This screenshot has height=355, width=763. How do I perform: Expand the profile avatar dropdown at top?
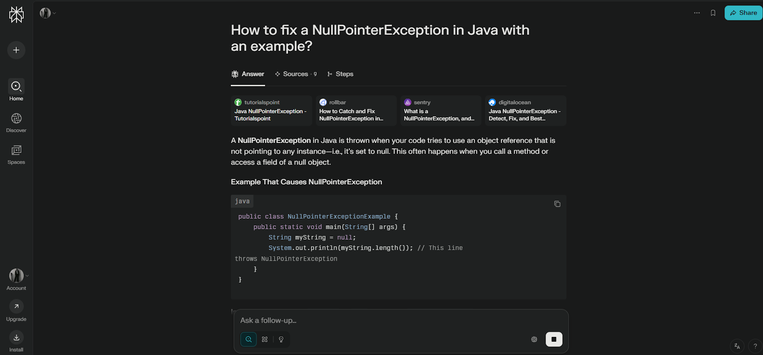click(54, 13)
